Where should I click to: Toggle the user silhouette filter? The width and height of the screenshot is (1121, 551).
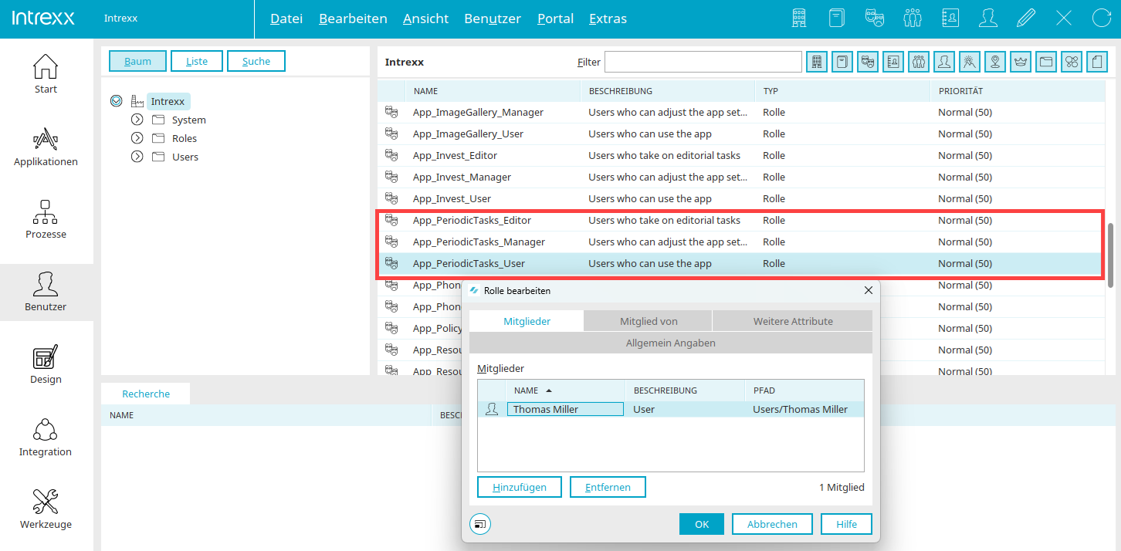(944, 62)
